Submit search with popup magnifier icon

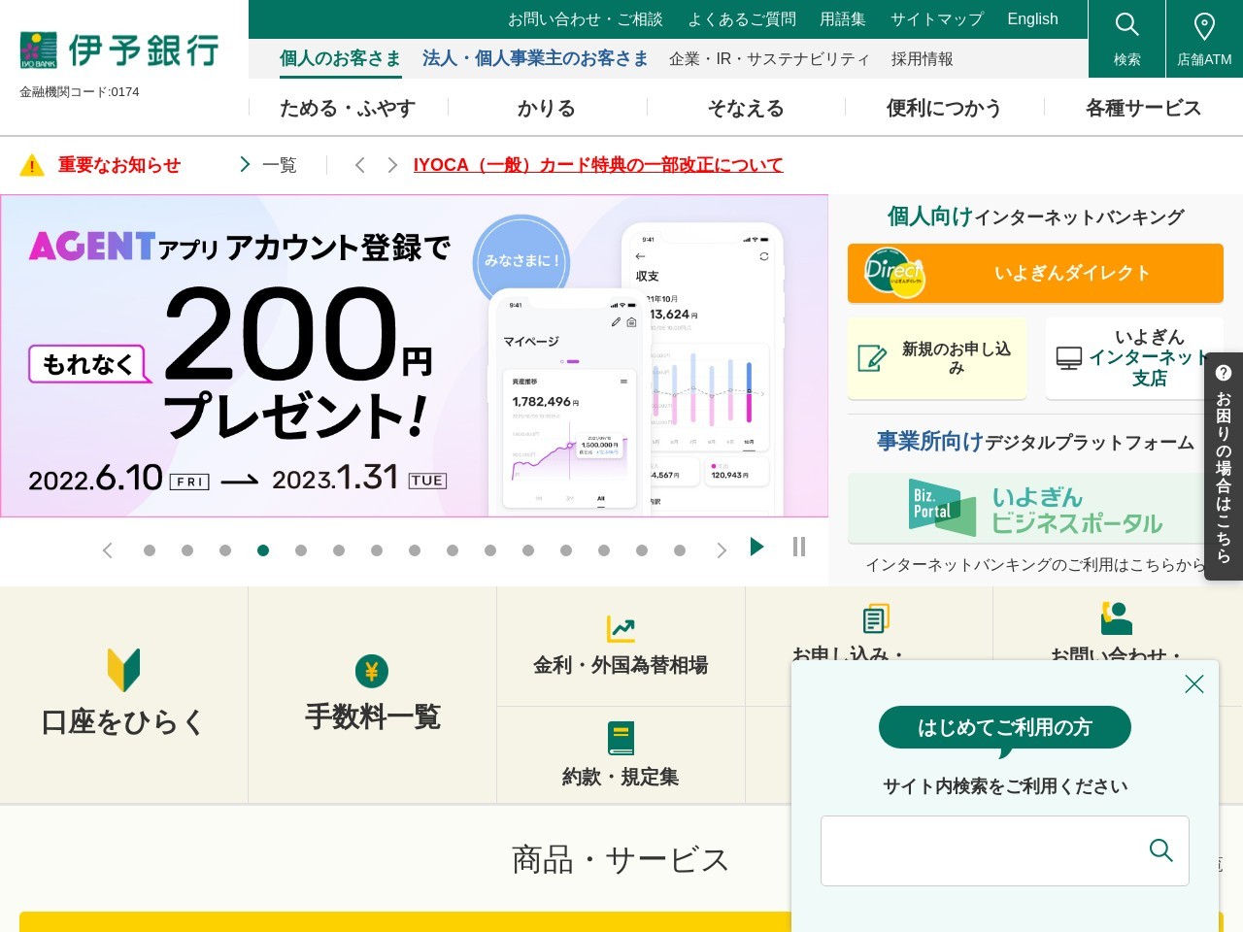tap(1161, 850)
